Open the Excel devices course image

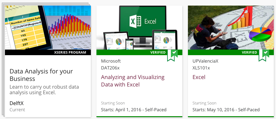(x=140, y=28)
